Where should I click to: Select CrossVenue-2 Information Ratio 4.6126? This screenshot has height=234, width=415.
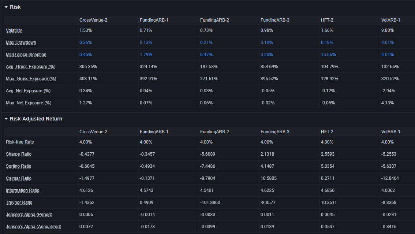tap(86, 190)
